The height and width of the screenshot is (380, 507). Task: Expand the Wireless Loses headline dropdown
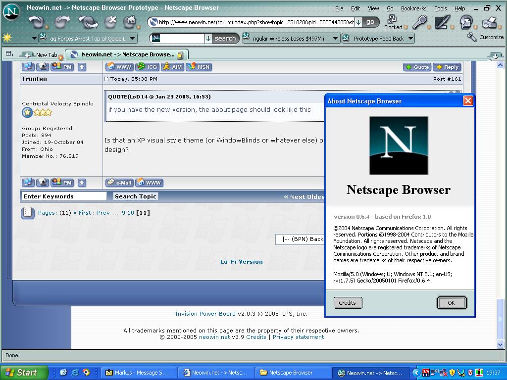click(x=335, y=39)
